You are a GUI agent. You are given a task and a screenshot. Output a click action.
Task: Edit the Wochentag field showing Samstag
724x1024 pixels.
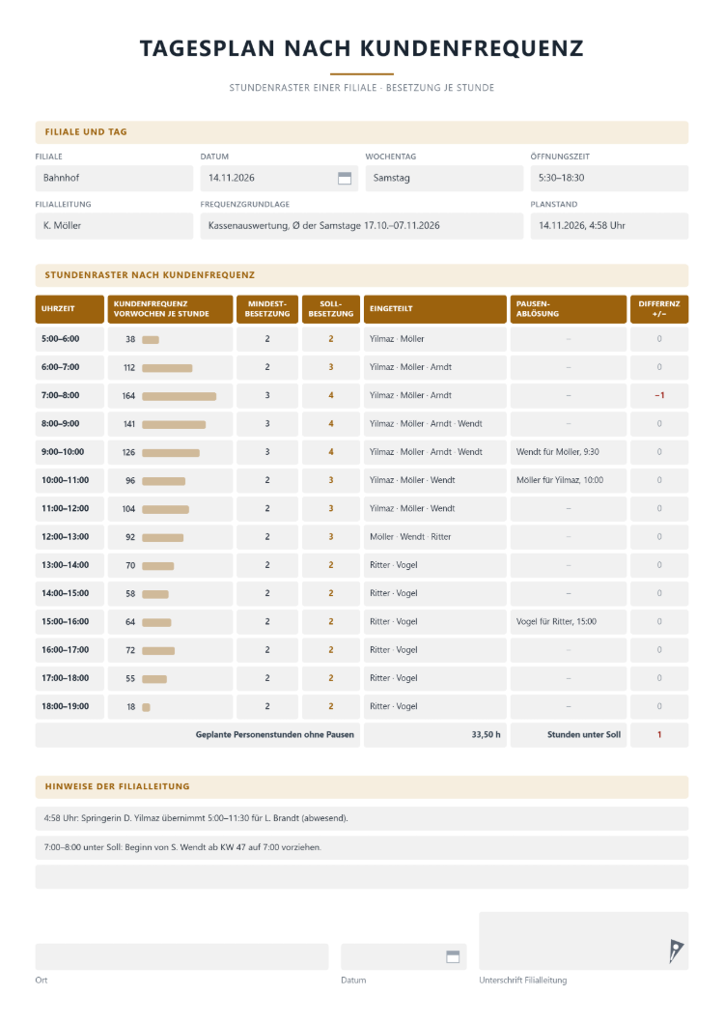[444, 179]
